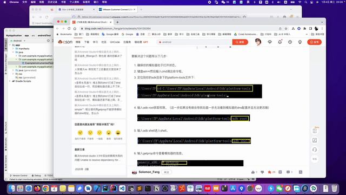Click the edit note floating icon on the right

(315, 140)
